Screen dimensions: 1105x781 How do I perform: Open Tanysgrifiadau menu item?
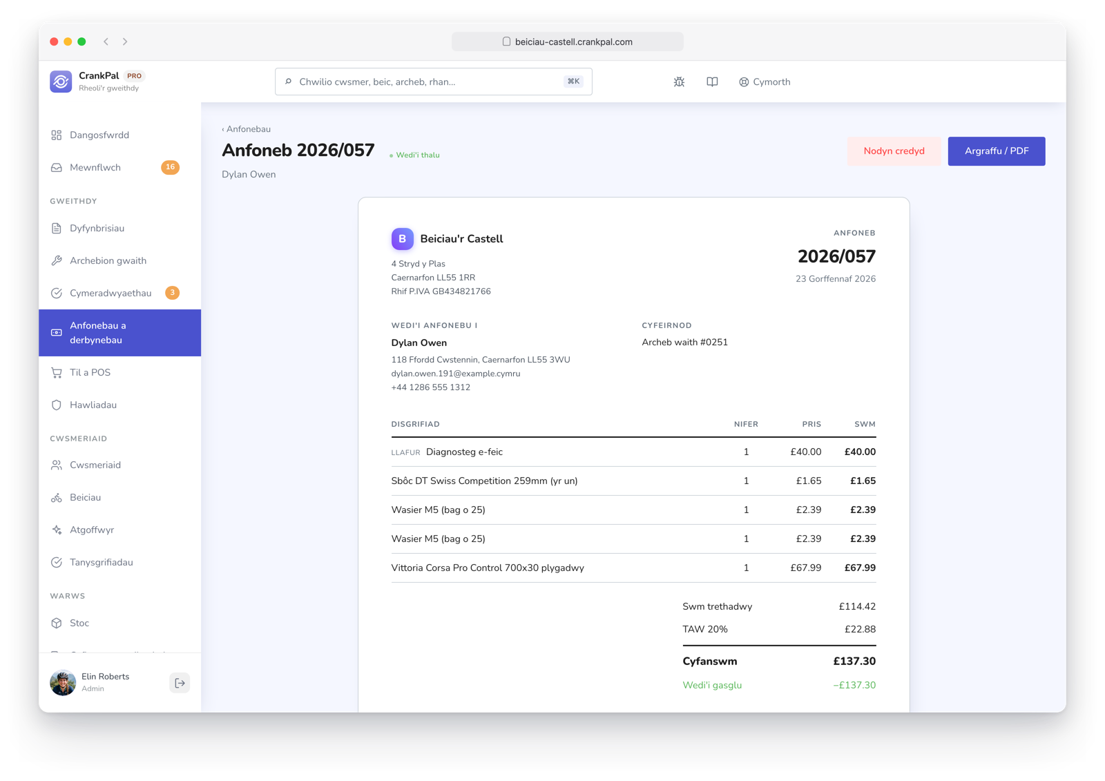[x=120, y=563]
